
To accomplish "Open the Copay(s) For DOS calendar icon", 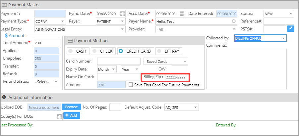I will click(59, 116).
